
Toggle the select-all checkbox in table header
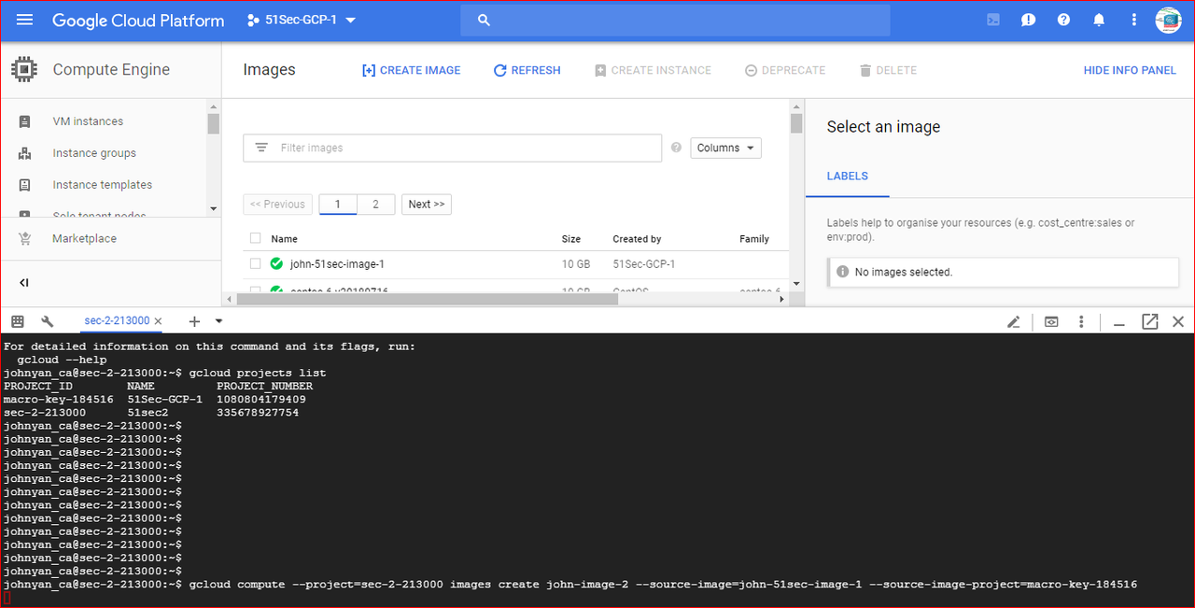click(256, 238)
